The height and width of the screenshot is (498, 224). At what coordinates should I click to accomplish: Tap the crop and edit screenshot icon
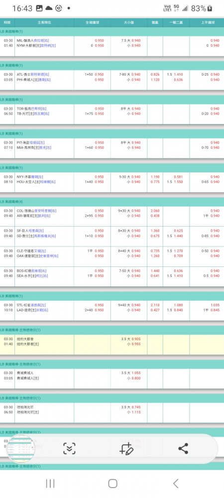click(126, 449)
